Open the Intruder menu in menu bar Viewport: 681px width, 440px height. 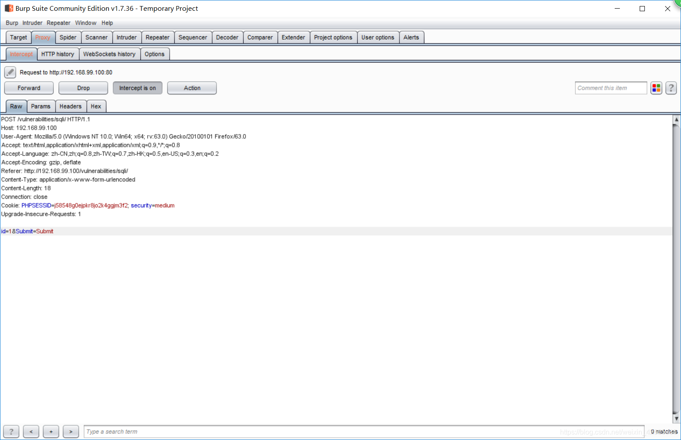pos(32,23)
